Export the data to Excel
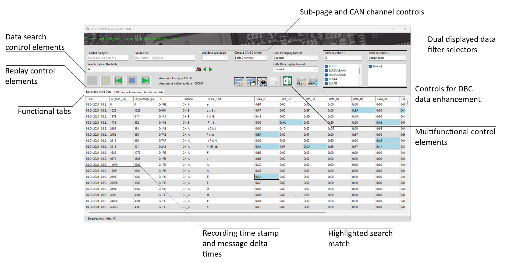Viewport: 521px width, 263px height. click(287, 81)
